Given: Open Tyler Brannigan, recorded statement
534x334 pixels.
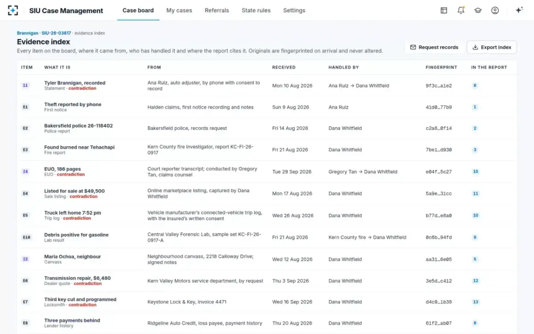Looking at the screenshot, I should 75,83.
